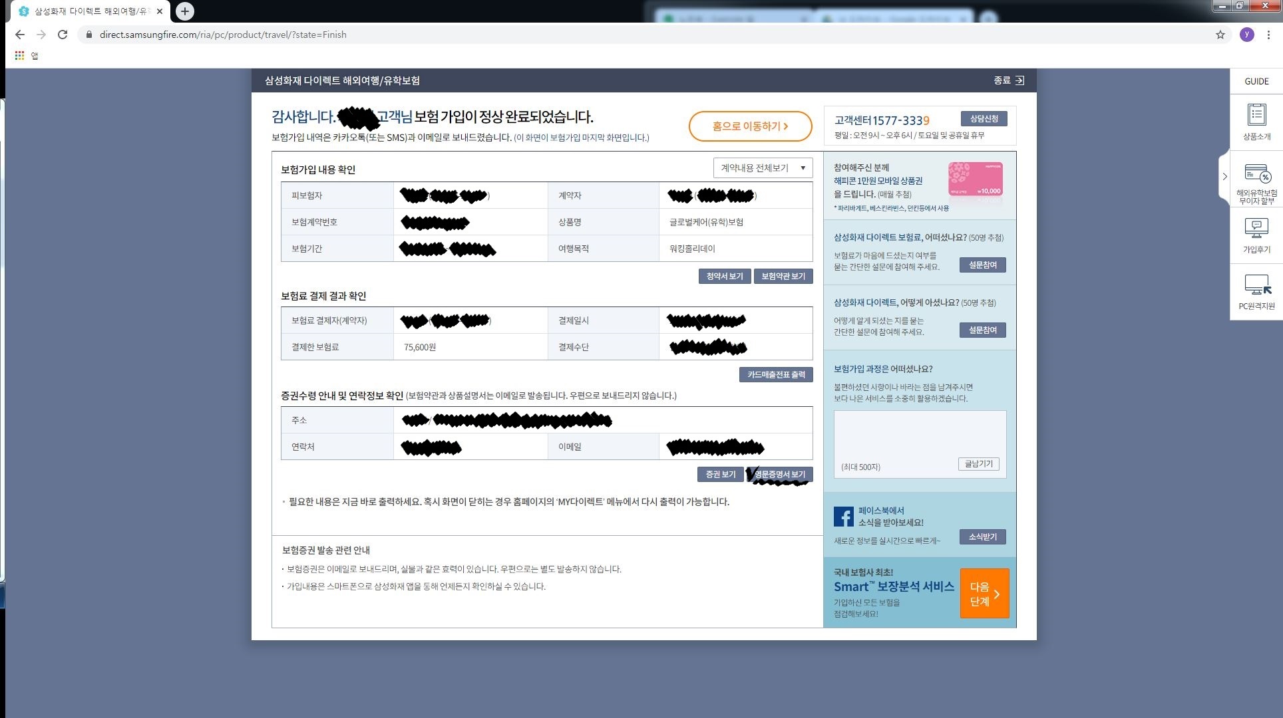Click 소식받기 for Facebook news
Viewport: 1283px width, 718px height.
tap(982, 537)
